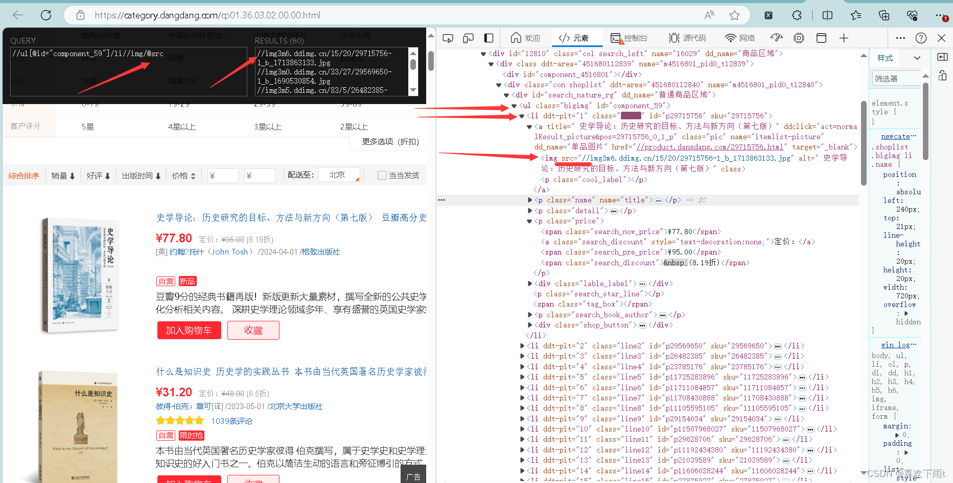Add page to favorites star icon

point(734,15)
